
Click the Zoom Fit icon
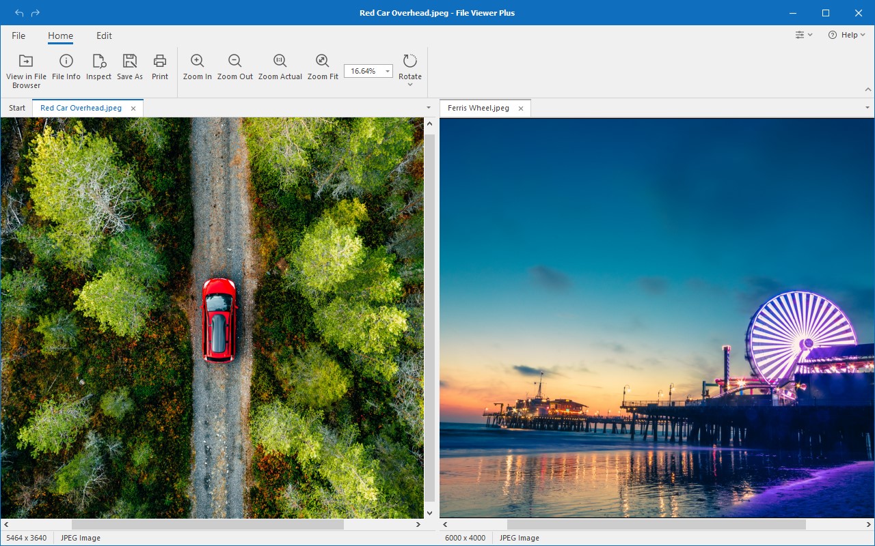323,61
